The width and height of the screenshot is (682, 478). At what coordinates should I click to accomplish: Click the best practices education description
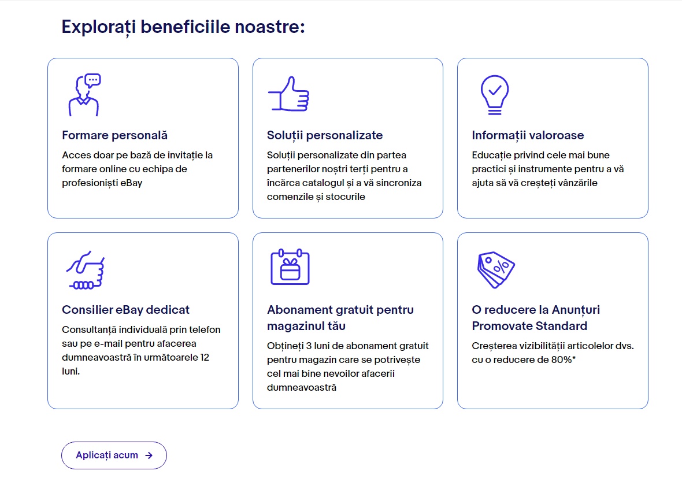[547, 169]
